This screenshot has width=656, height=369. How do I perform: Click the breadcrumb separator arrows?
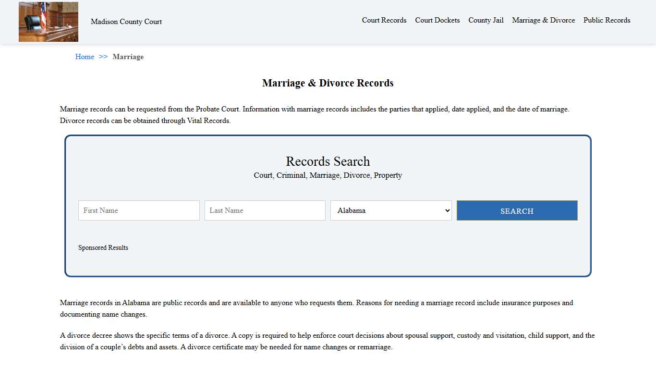click(102, 57)
